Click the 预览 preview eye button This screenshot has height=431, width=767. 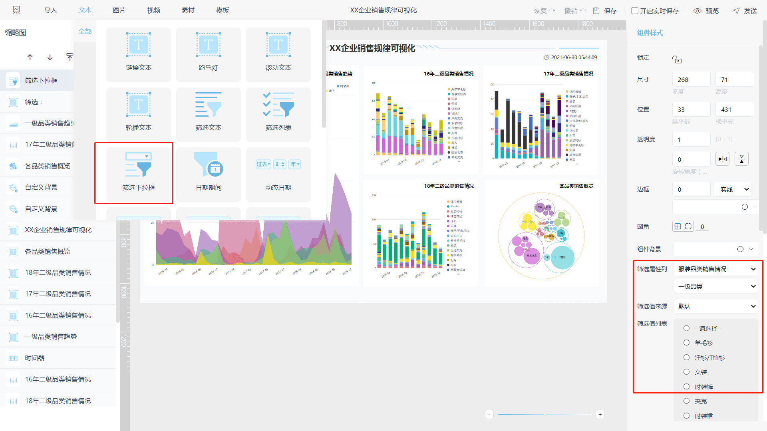click(x=706, y=11)
